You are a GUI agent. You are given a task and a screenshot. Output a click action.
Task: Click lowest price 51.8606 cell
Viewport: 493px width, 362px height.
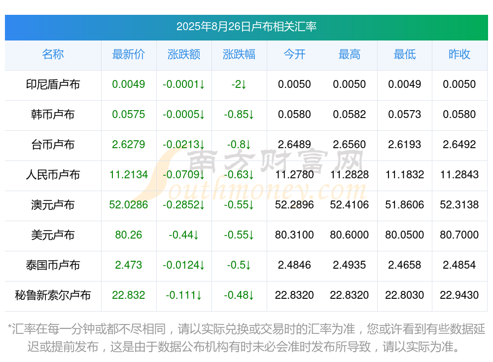click(x=405, y=205)
